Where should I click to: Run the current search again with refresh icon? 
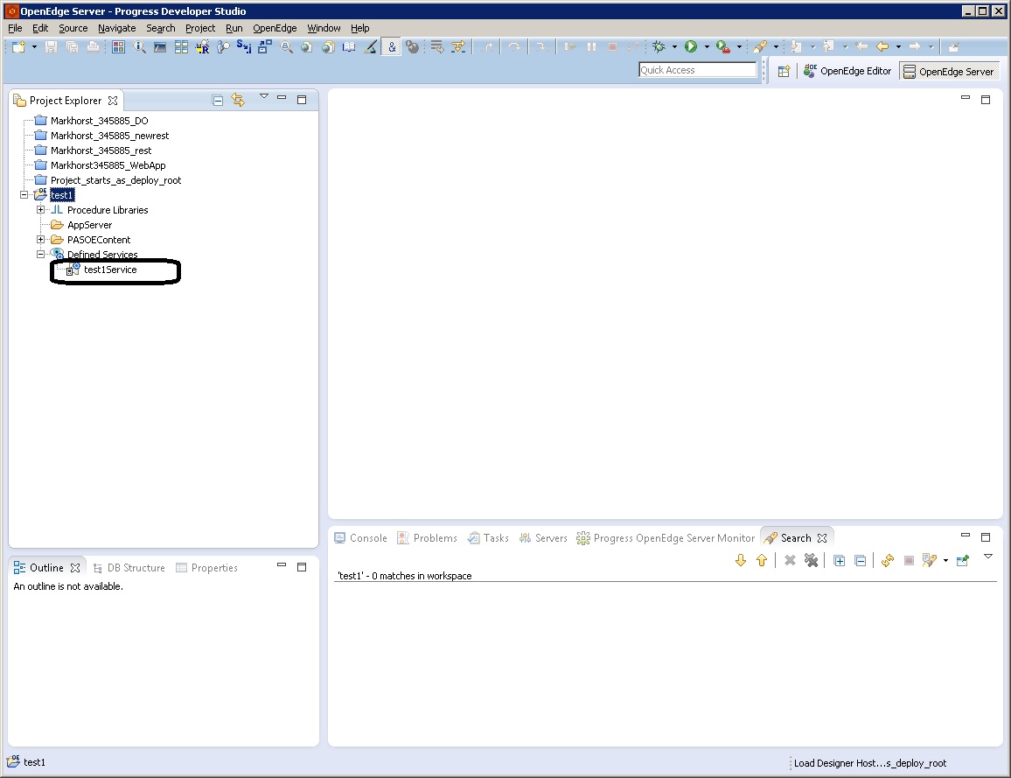[x=887, y=560]
